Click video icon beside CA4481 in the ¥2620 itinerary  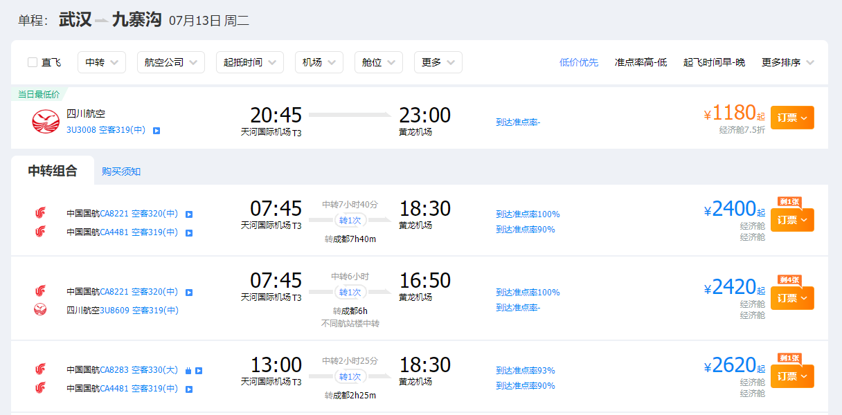click(x=189, y=389)
